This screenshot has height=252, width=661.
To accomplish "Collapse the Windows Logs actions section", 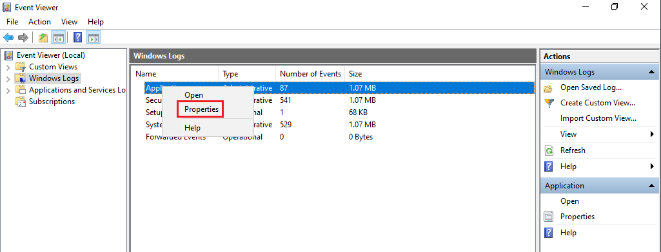I will pos(651,72).
